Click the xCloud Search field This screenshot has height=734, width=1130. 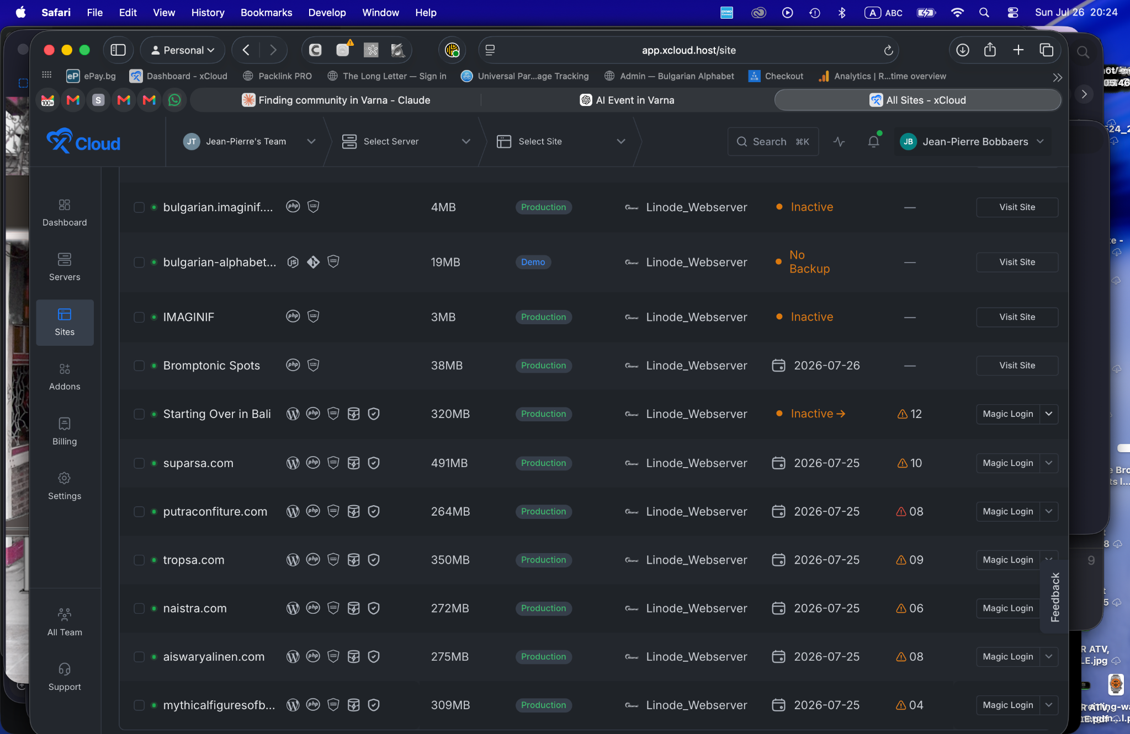pyautogui.click(x=773, y=142)
